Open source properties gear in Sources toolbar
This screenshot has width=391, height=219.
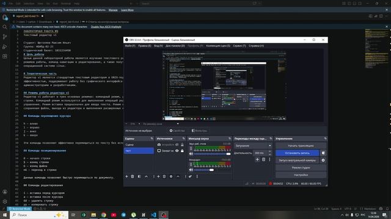171,176
